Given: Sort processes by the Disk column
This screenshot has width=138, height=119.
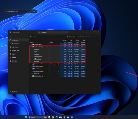Looking at the screenshot, I should [x=77, y=41].
